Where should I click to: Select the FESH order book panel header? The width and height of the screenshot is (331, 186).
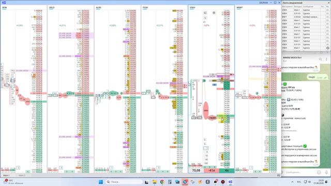[x=145, y=7]
